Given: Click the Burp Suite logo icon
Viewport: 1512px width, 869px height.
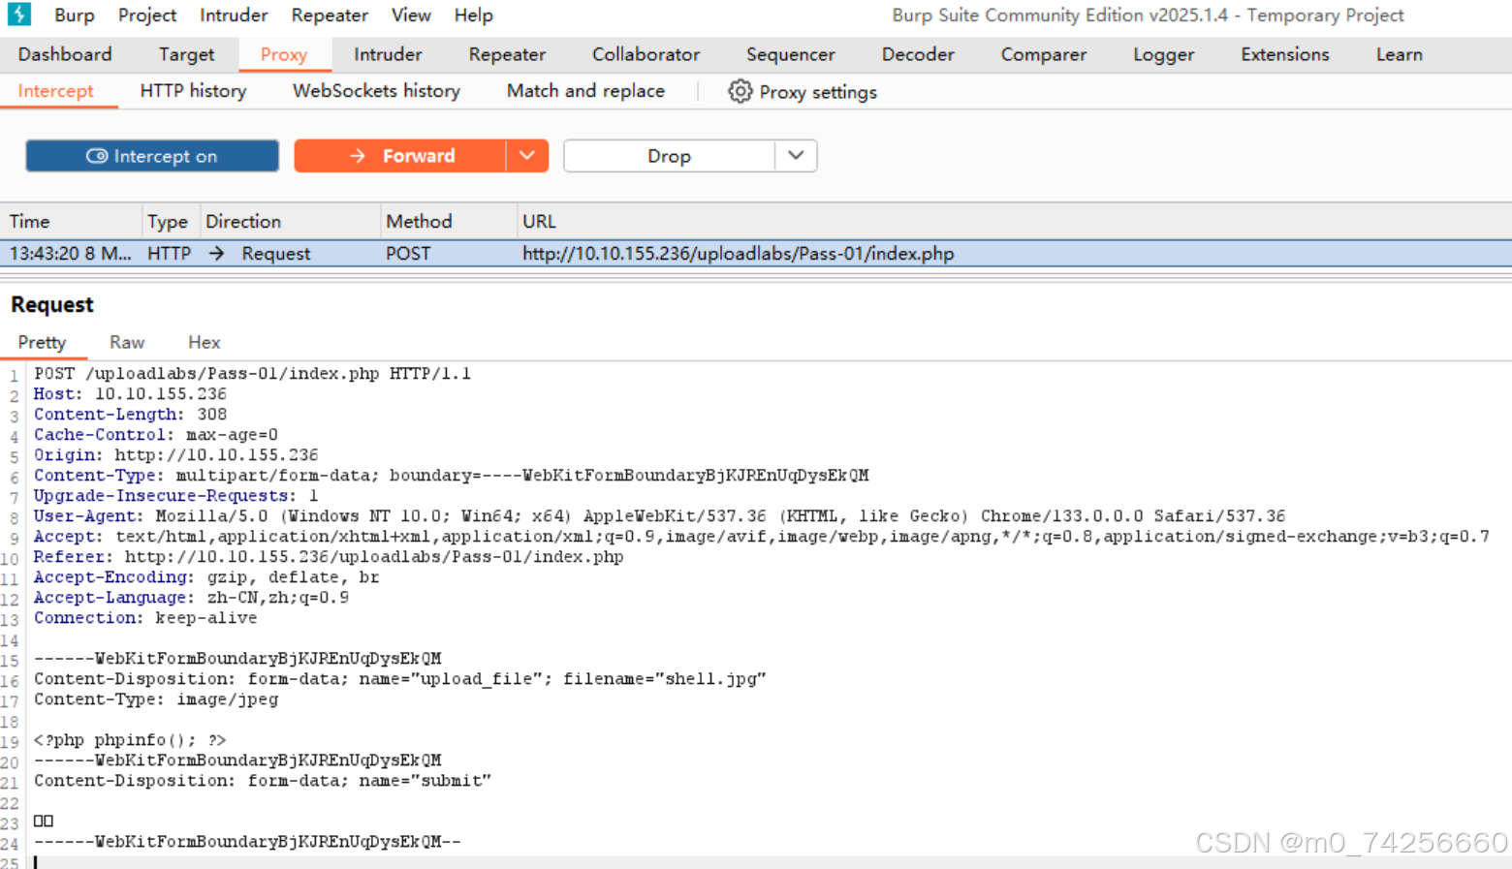Looking at the screenshot, I should [19, 14].
